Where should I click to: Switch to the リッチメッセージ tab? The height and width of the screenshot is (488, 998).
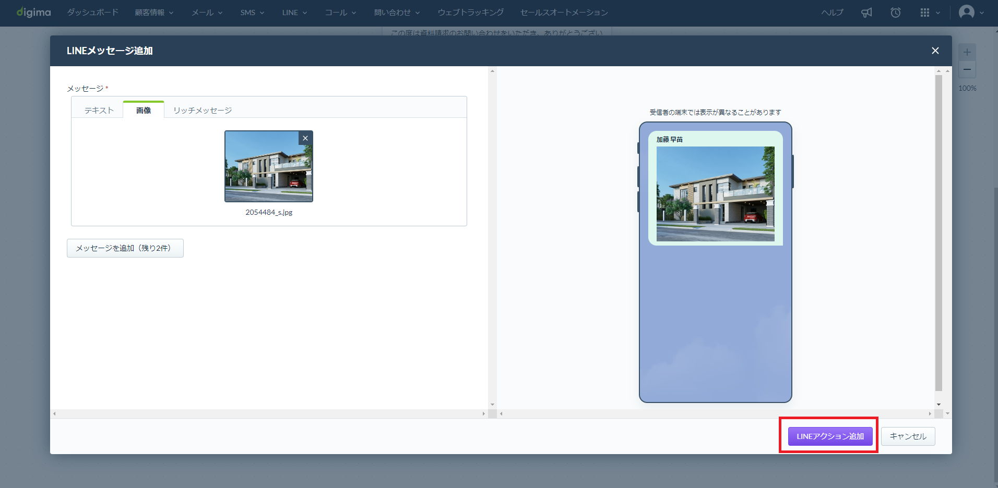[x=203, y=110]
